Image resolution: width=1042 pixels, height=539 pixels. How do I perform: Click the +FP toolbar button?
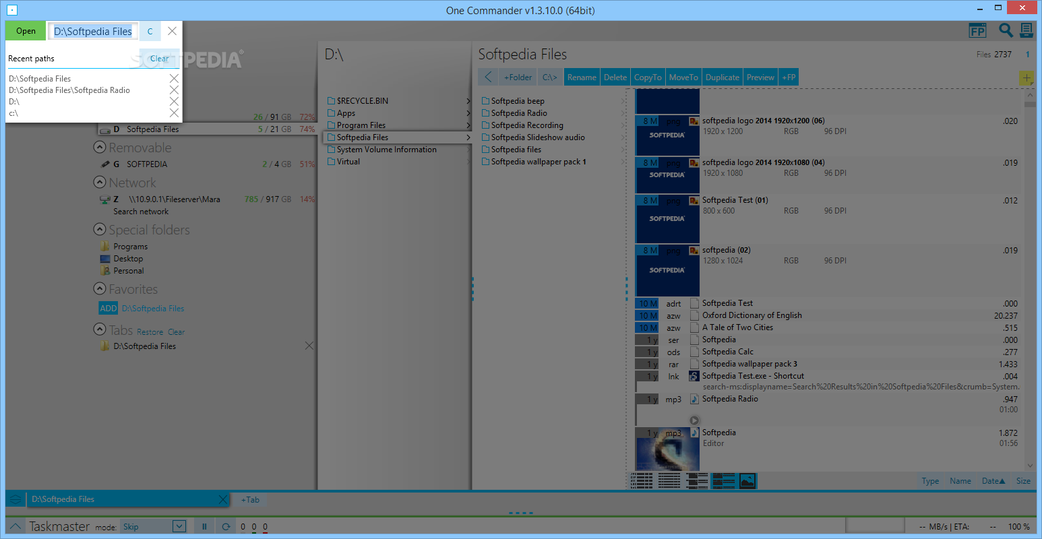click(x=789, y=77)
